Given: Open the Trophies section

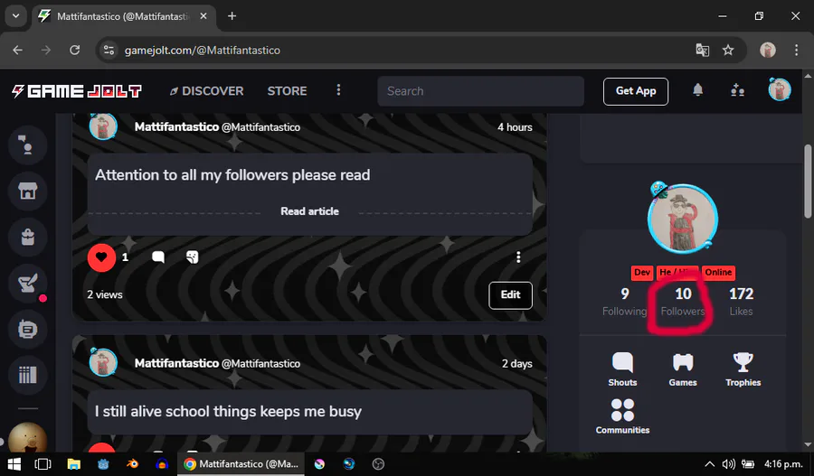Looking at the screenshot, I should 743,369.
